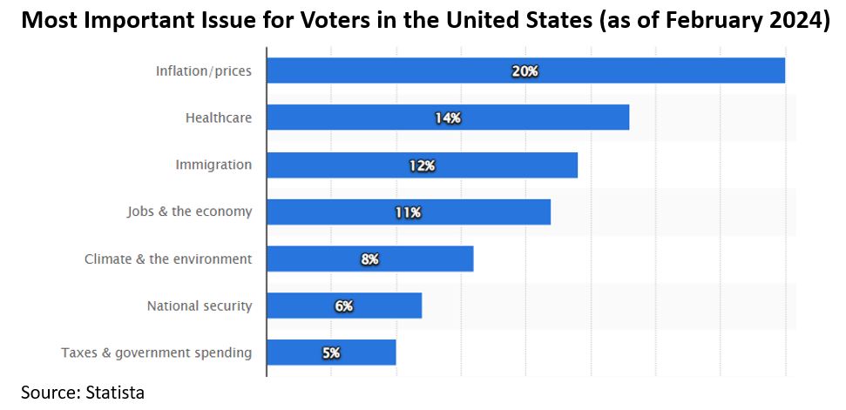Viewport: 846px width, 410px height.
Task: Click the Inflation/prices axis label
Action: tap(203, 71)
